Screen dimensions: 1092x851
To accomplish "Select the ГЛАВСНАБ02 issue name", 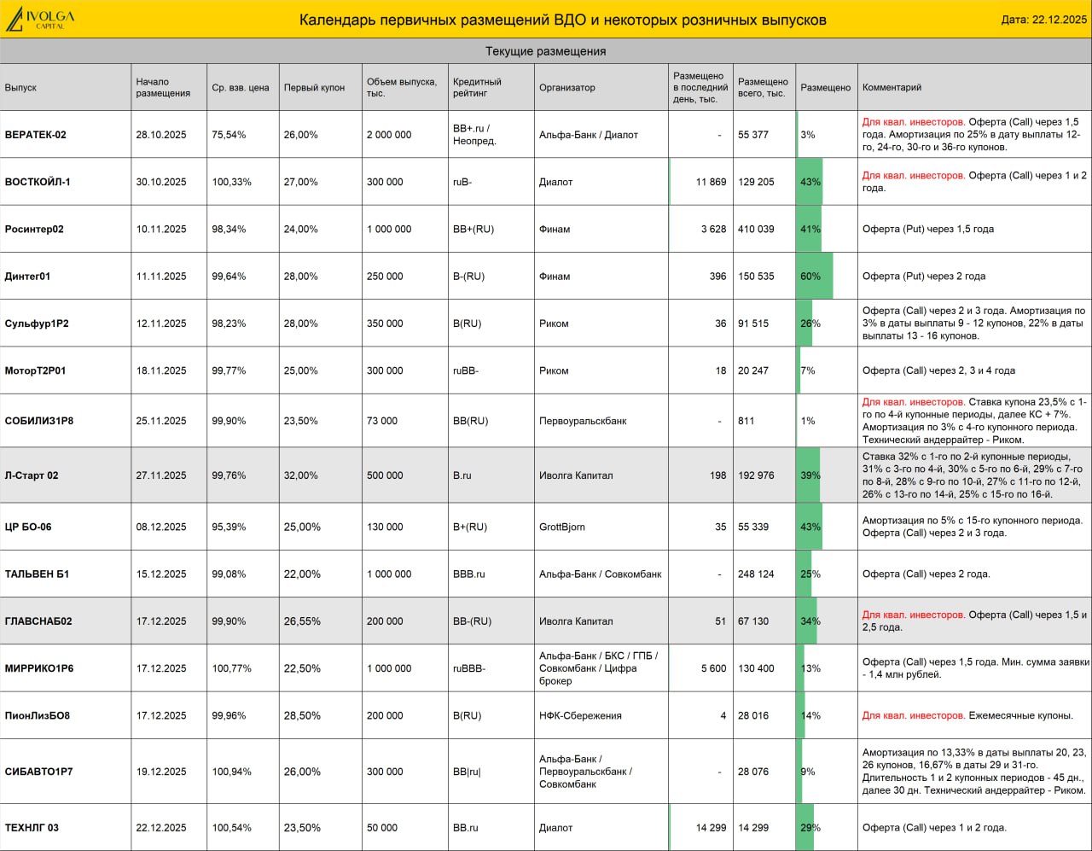I will (38, 621).
